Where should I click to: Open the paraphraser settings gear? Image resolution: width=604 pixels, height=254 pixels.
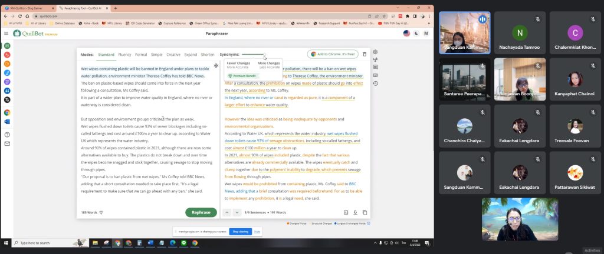click(376, 52)
